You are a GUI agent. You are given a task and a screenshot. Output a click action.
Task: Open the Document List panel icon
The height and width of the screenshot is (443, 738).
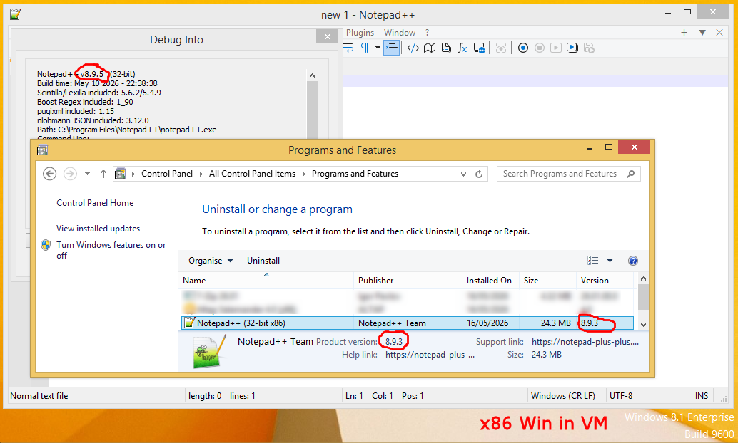[x=446, y=48]
